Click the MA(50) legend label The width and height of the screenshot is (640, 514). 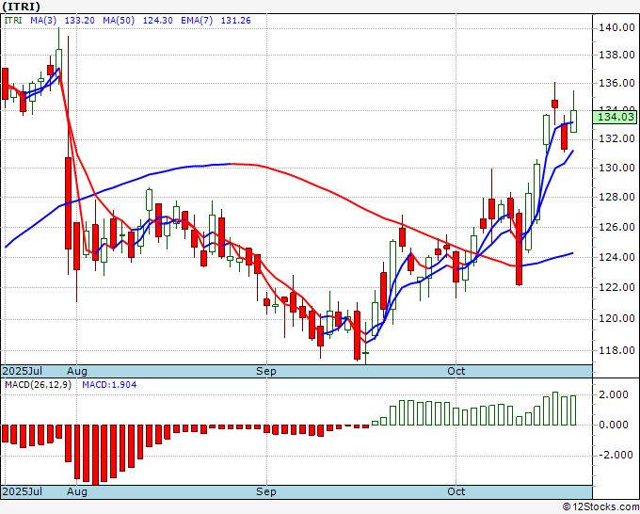tap(119, 20)
